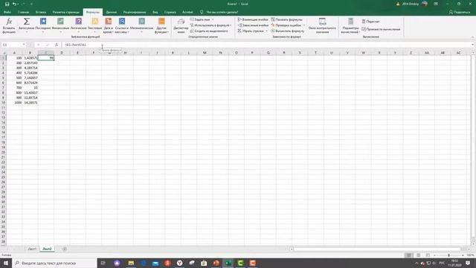The image size is (476, 268).
Task: Click the Calculate Sheet button
Action: [381, 29]
